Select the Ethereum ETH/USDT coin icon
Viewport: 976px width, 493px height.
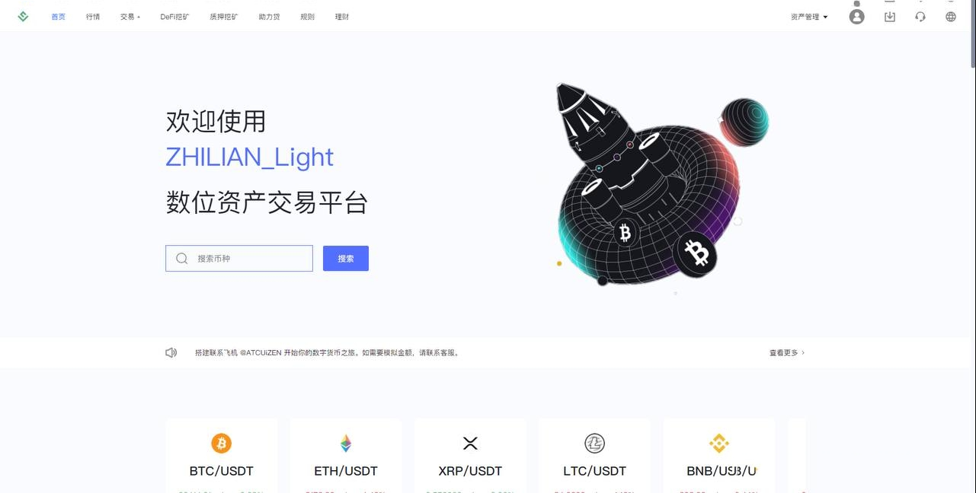click(x=346, y=443)
